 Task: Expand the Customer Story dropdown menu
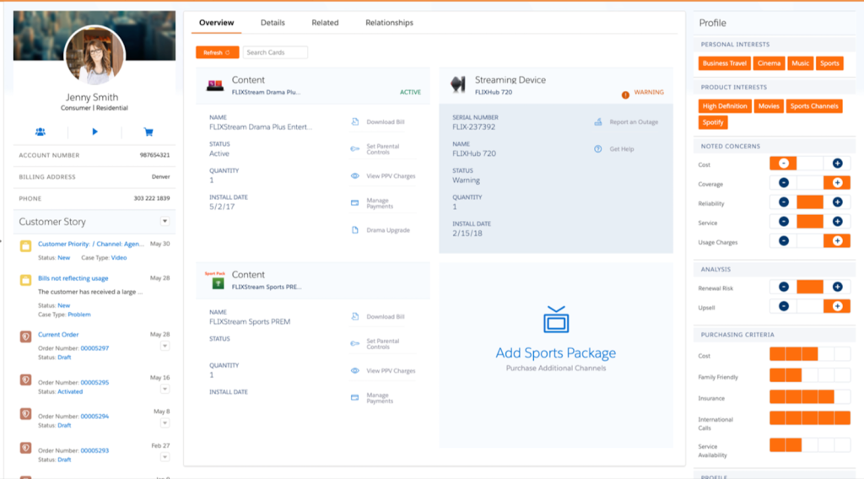(165, 222)
